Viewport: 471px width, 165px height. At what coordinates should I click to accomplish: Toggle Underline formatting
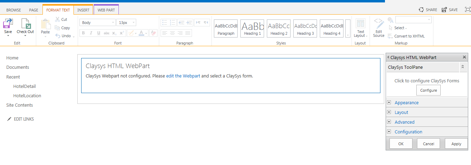point(99,33)
